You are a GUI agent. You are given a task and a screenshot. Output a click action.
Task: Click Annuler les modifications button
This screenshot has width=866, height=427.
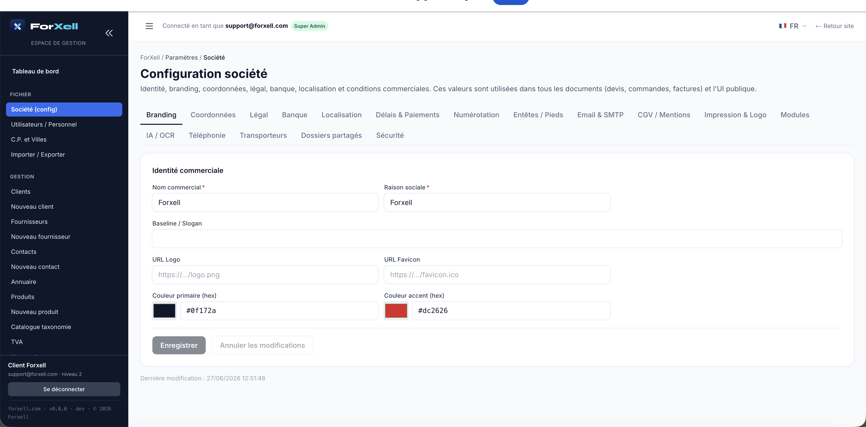point(262,345)
